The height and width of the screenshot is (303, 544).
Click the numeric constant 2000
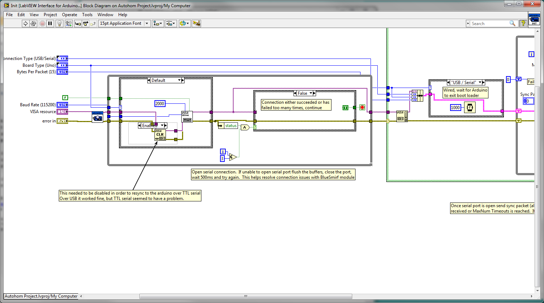pyautogui.click(x=160, y=103)
